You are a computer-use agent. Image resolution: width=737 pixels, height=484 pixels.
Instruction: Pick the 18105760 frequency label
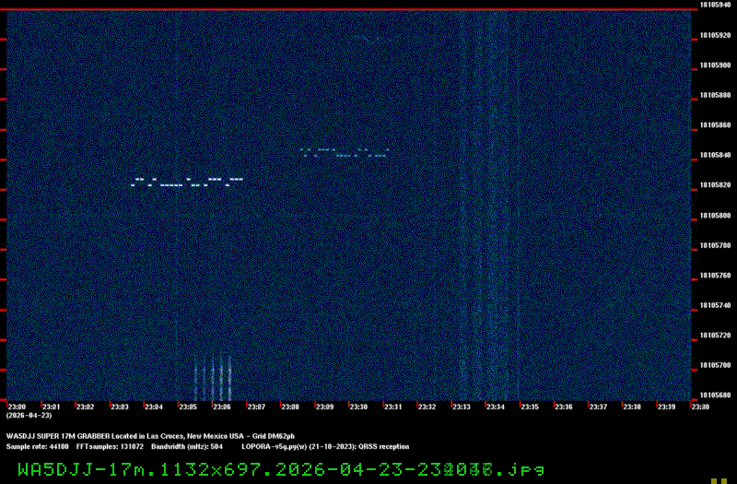[716, 275]
